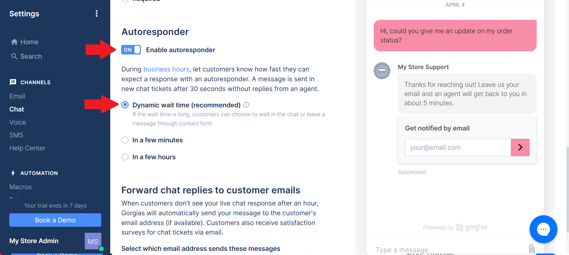Open the Settings three-dot menu
The width and height of the screenshot is (569, 255).
click(x=97, y=14)
